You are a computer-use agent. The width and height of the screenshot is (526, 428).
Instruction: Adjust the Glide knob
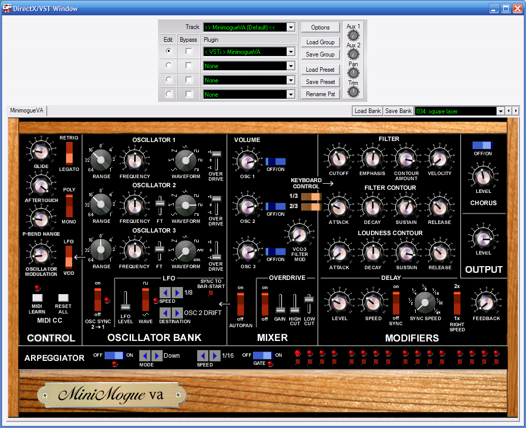[41, 152]
